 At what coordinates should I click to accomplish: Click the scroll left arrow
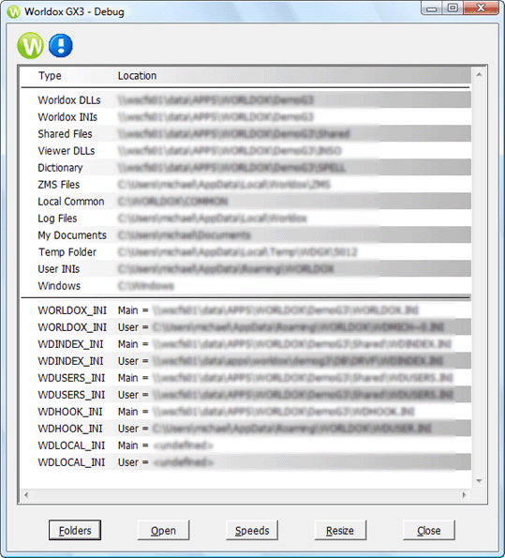click(x=26, y=494)
